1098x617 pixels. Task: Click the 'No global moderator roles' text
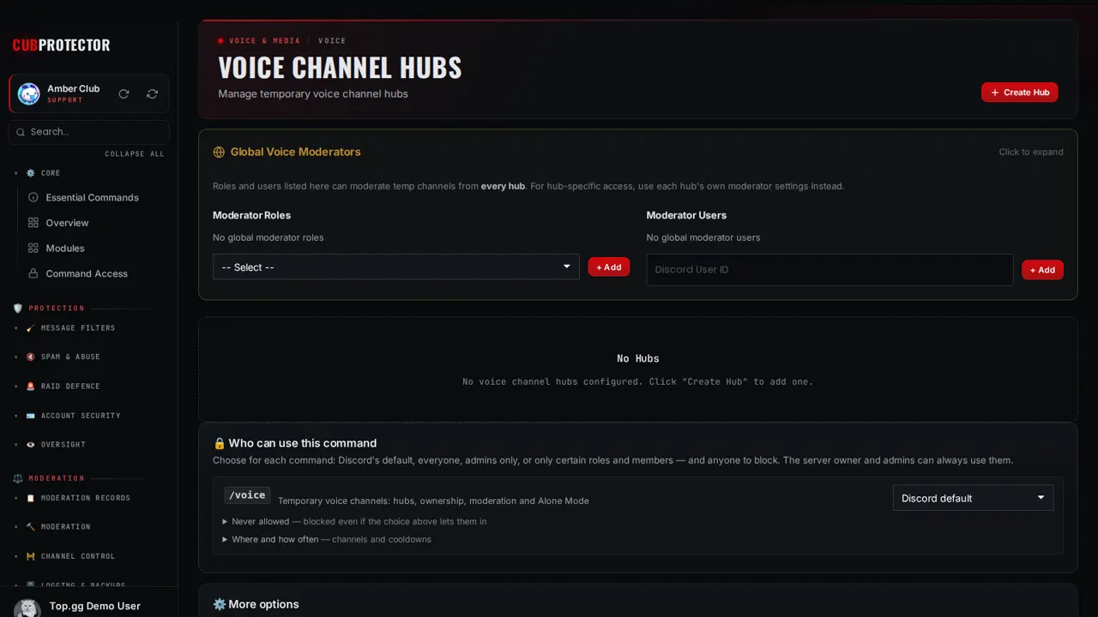268,237
